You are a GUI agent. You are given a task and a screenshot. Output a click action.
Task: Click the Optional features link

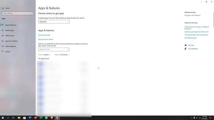44,35
